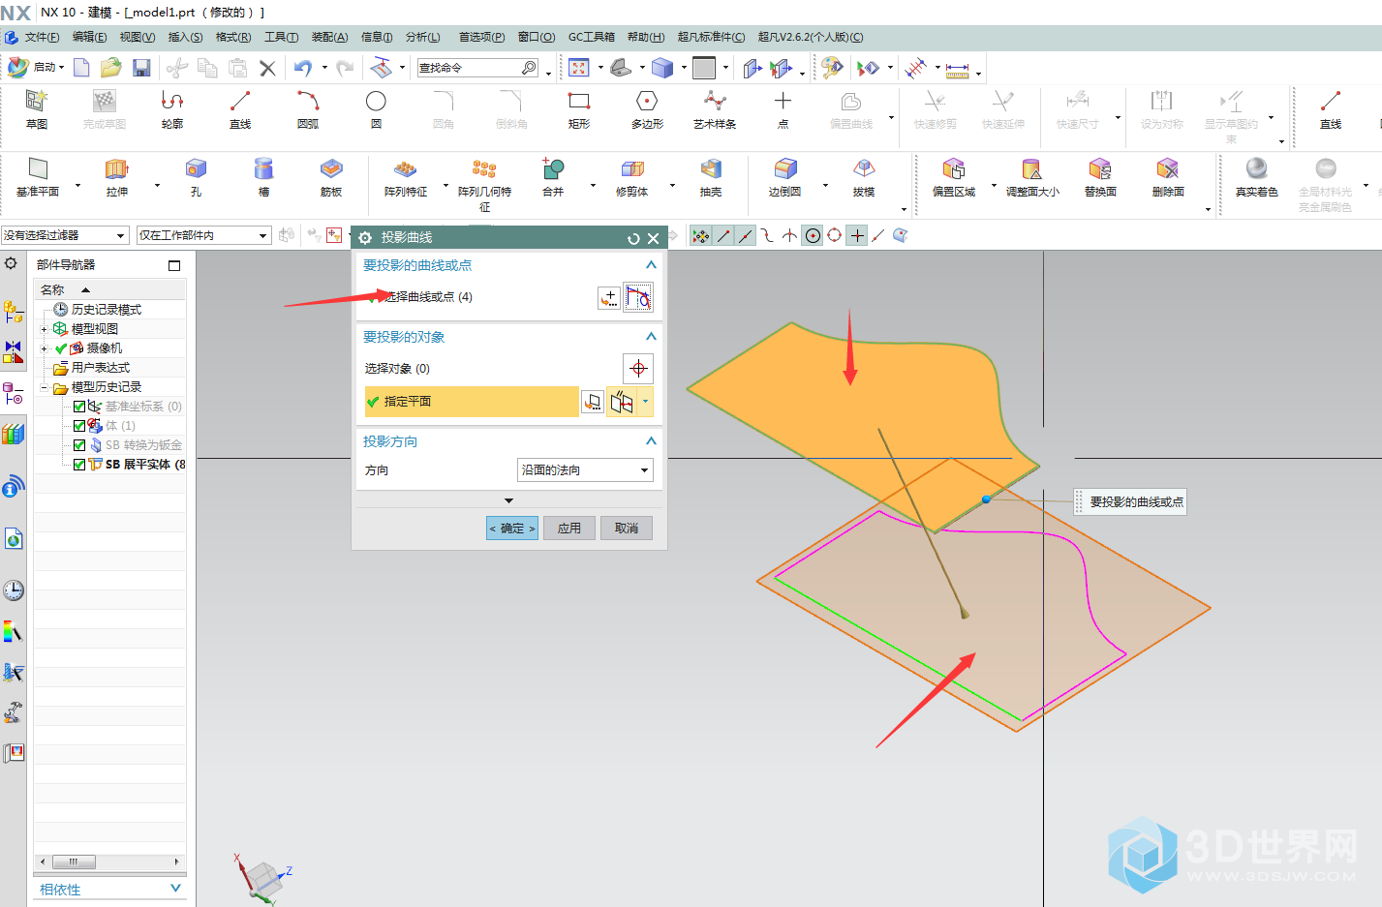Click the part navigator horizontal scrollbar

(x=109, y=861)
